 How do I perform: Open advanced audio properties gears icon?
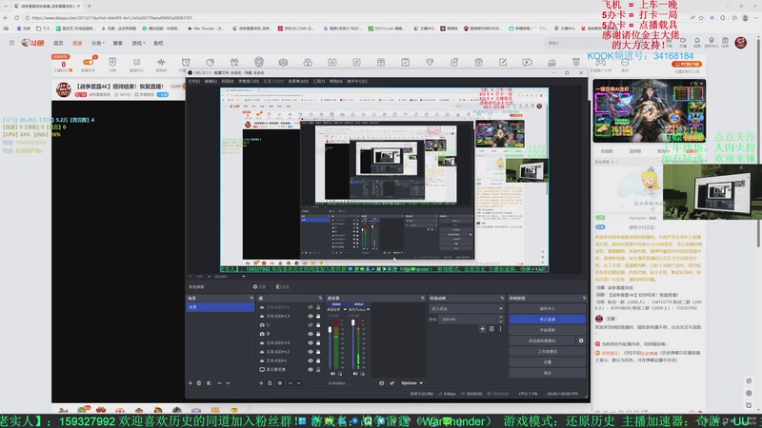(x=392, y=383)
